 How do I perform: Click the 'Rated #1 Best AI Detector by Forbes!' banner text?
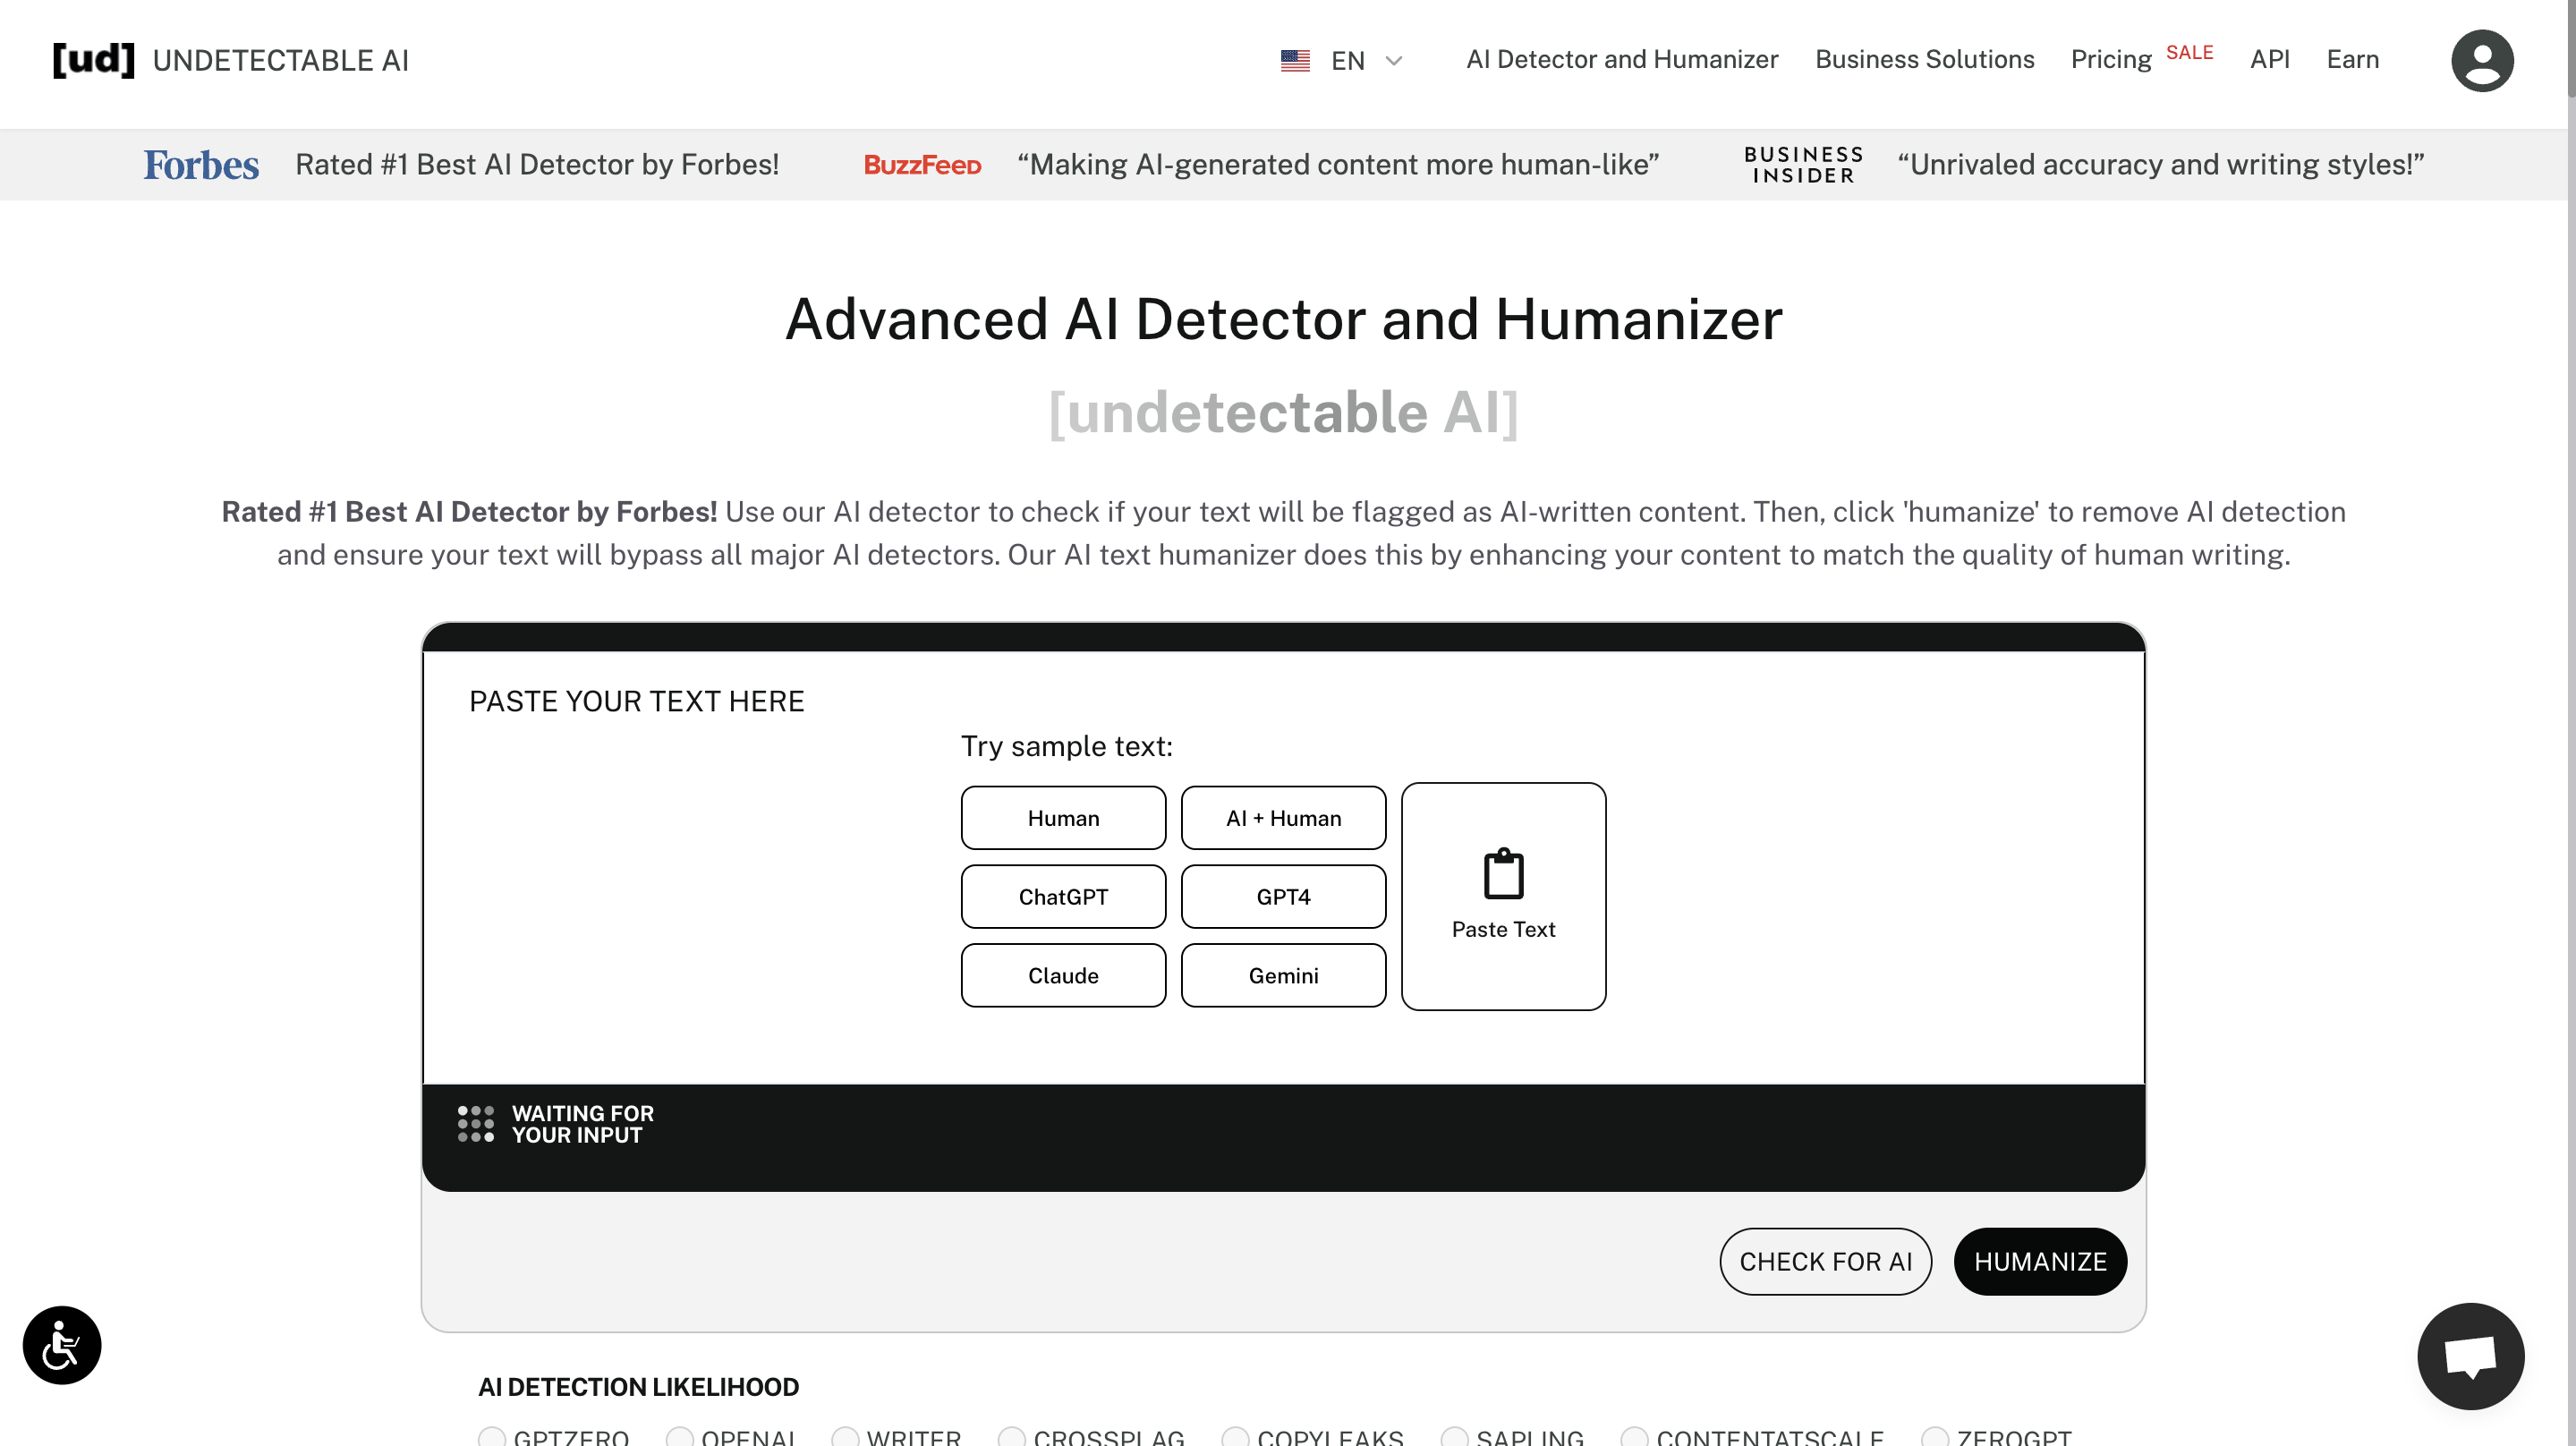tap(537, 165)
